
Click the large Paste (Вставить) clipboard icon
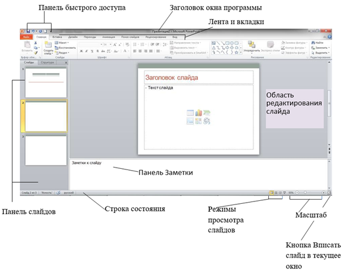click(27, 45)
